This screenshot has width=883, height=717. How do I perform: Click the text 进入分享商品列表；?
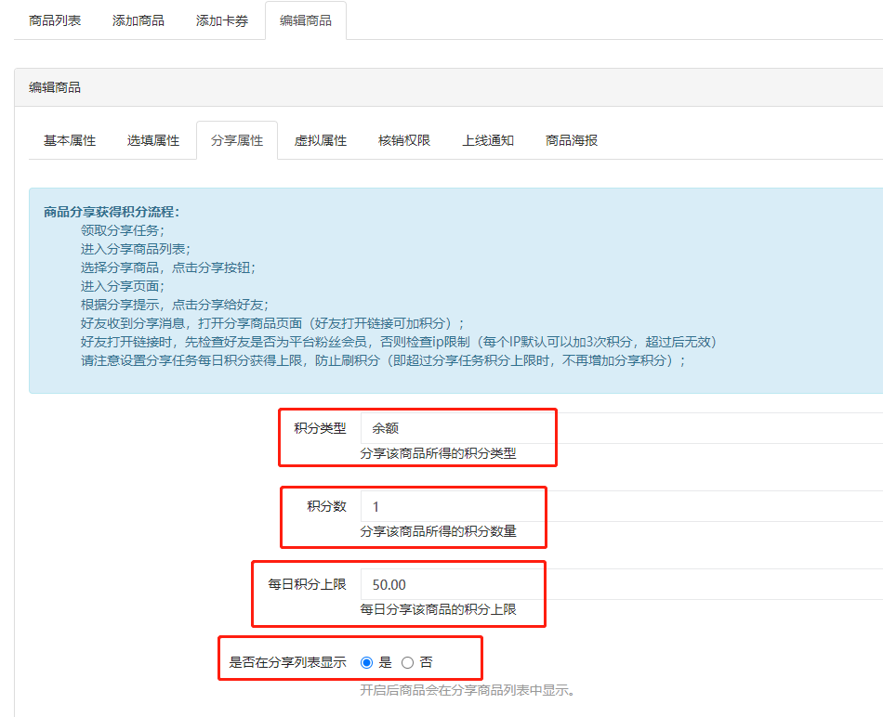(x=136, y=249)
